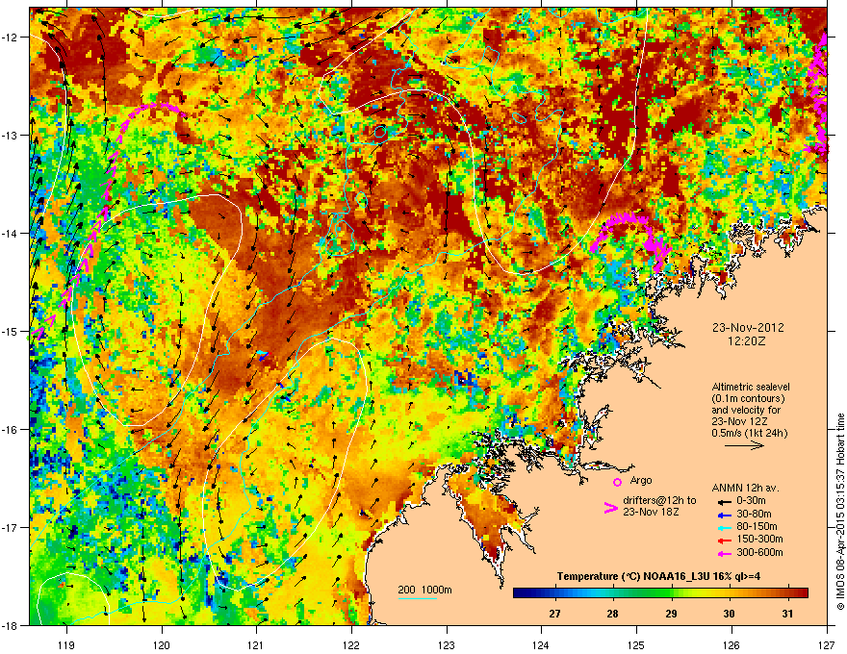
Task: Click the colorbar tick label 29
Action: click(671, 614)
